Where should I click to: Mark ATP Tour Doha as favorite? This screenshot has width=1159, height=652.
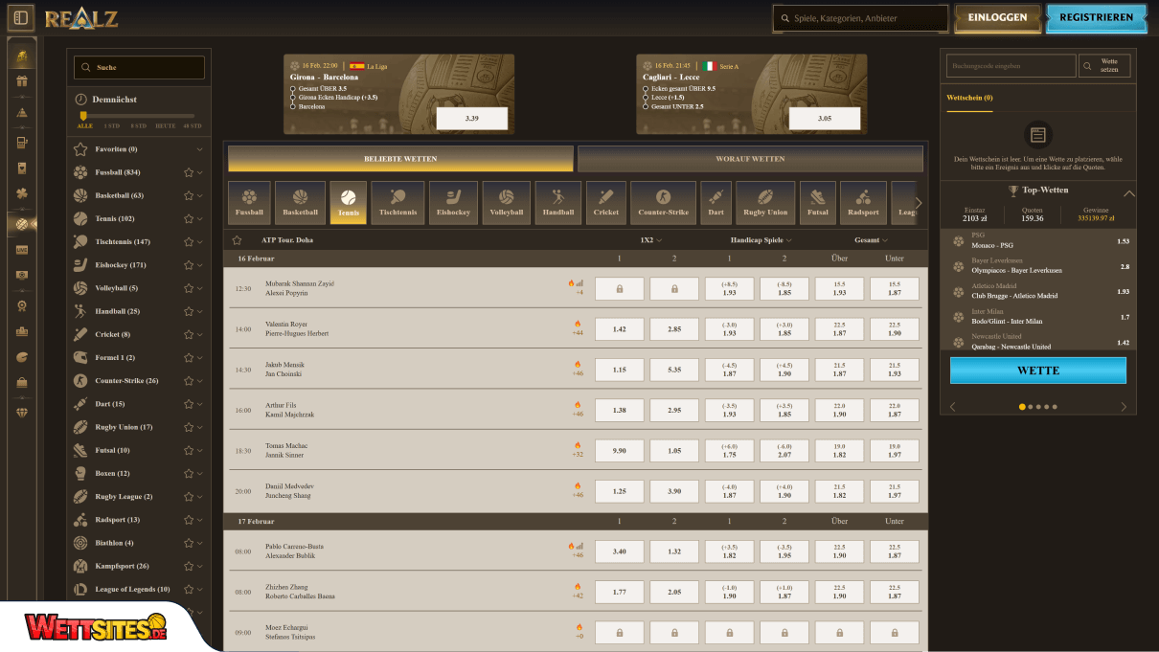pyautogui.click(x=237, y=240)
